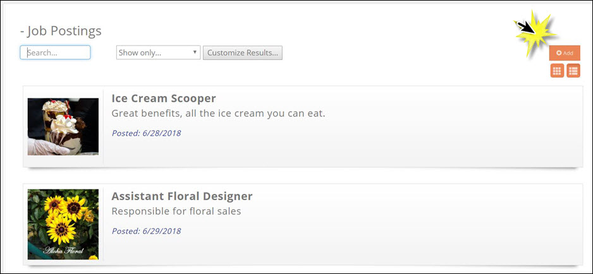
Task: Open the Aloha Floral sunflower thumbnail
Action: [x=63, y=224]
